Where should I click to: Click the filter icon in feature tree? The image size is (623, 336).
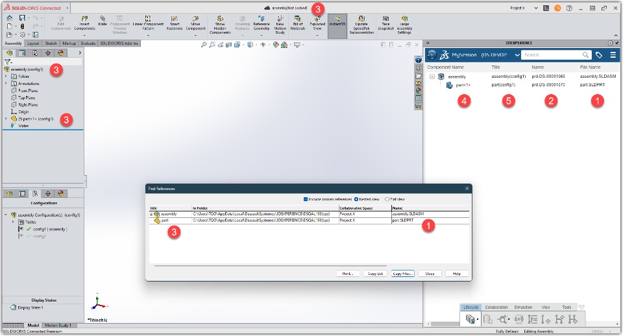pos(7,62)
